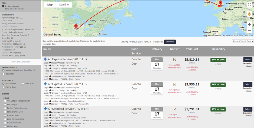Uncheck Air (including Air and Small Parcel)
This screenshot has width=254, height=128.
point(4,70)
